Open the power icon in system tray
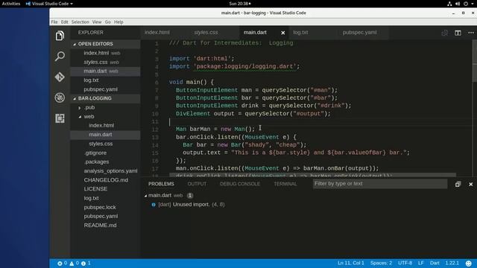Screen dimensions: 477x268 pos(466,4)
